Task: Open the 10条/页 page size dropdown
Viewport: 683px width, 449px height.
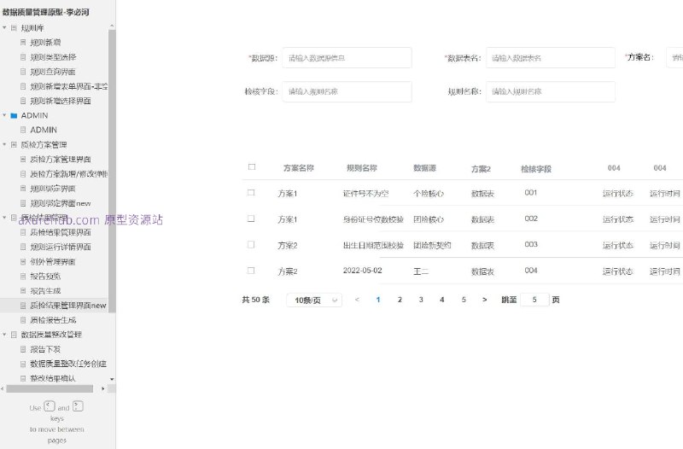Action: (314, 300)
